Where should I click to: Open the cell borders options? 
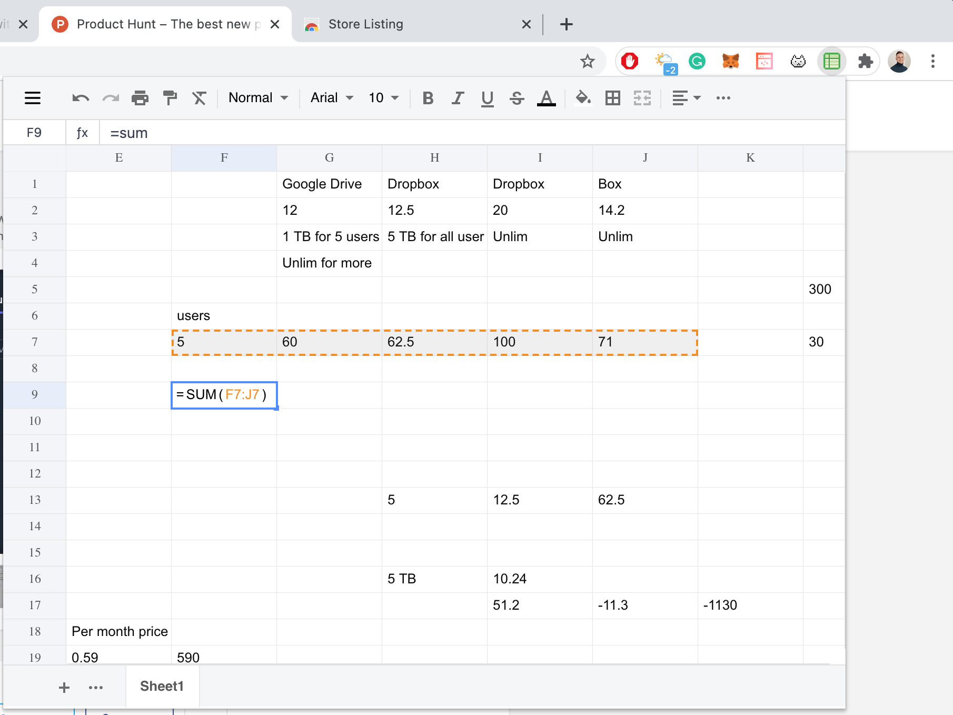coord(613,98)
